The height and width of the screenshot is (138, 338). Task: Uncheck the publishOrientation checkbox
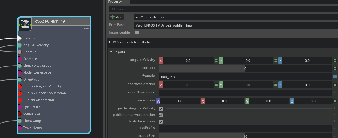tap(161, 121)
